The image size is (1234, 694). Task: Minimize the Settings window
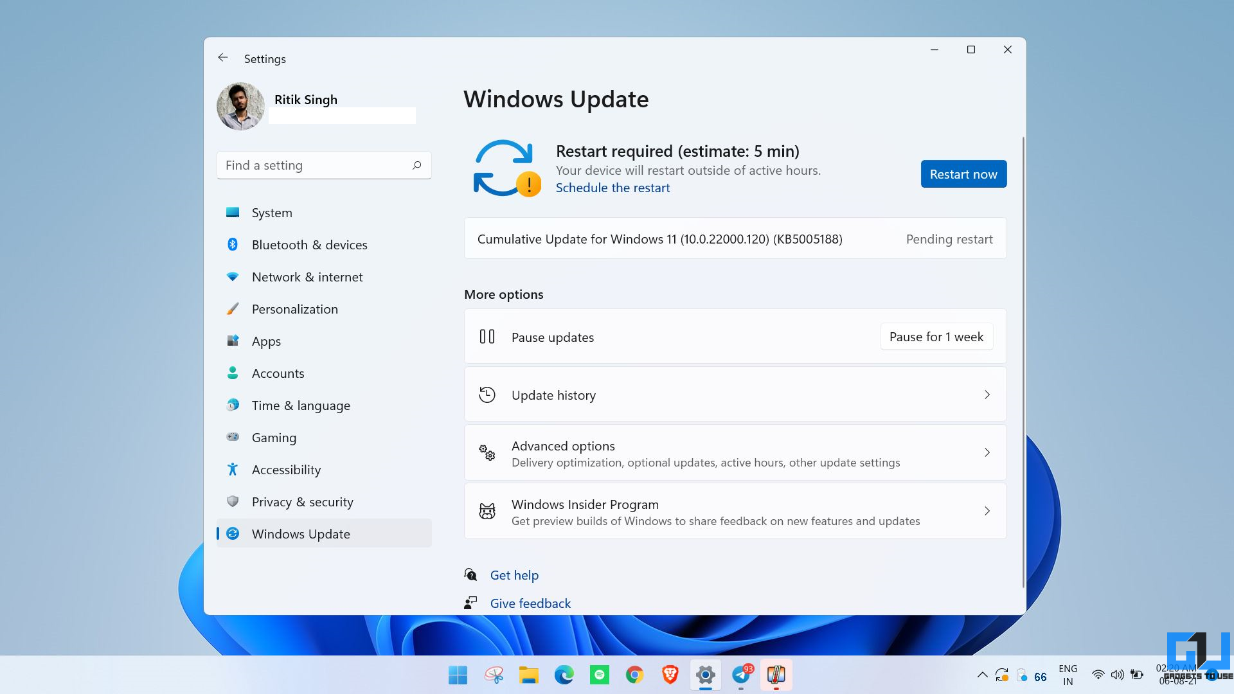point(934,49)
